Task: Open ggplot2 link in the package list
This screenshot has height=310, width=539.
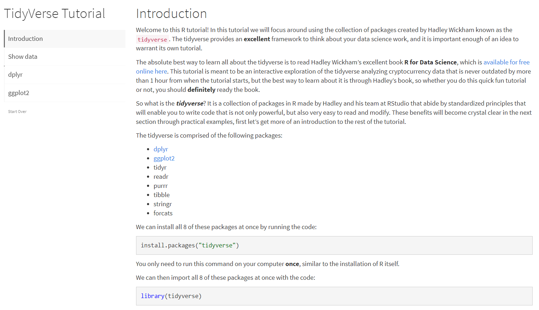Action: [x=164, y=158]
